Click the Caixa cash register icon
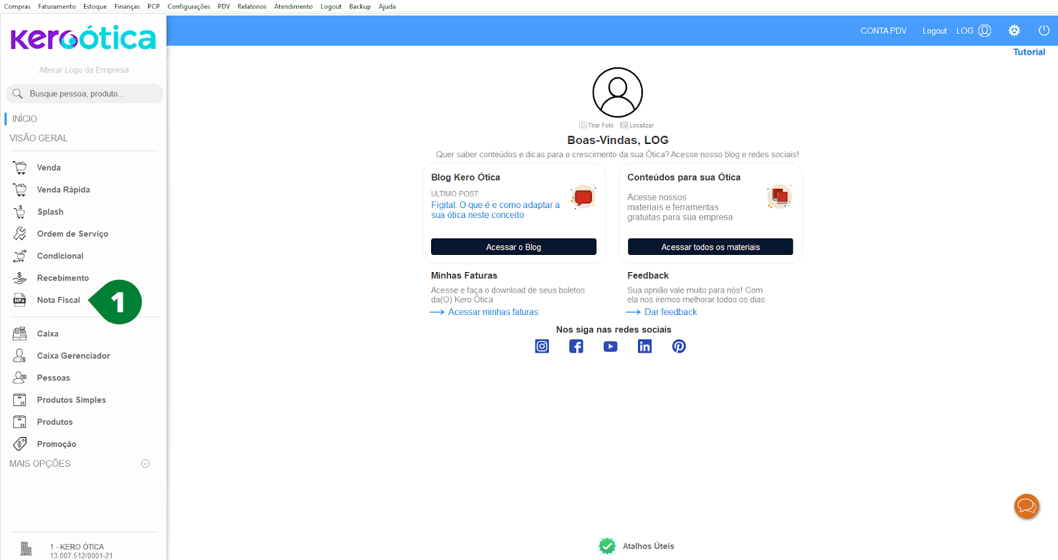The height and width of the screenshot is (560, 1058). click(20, 333)
